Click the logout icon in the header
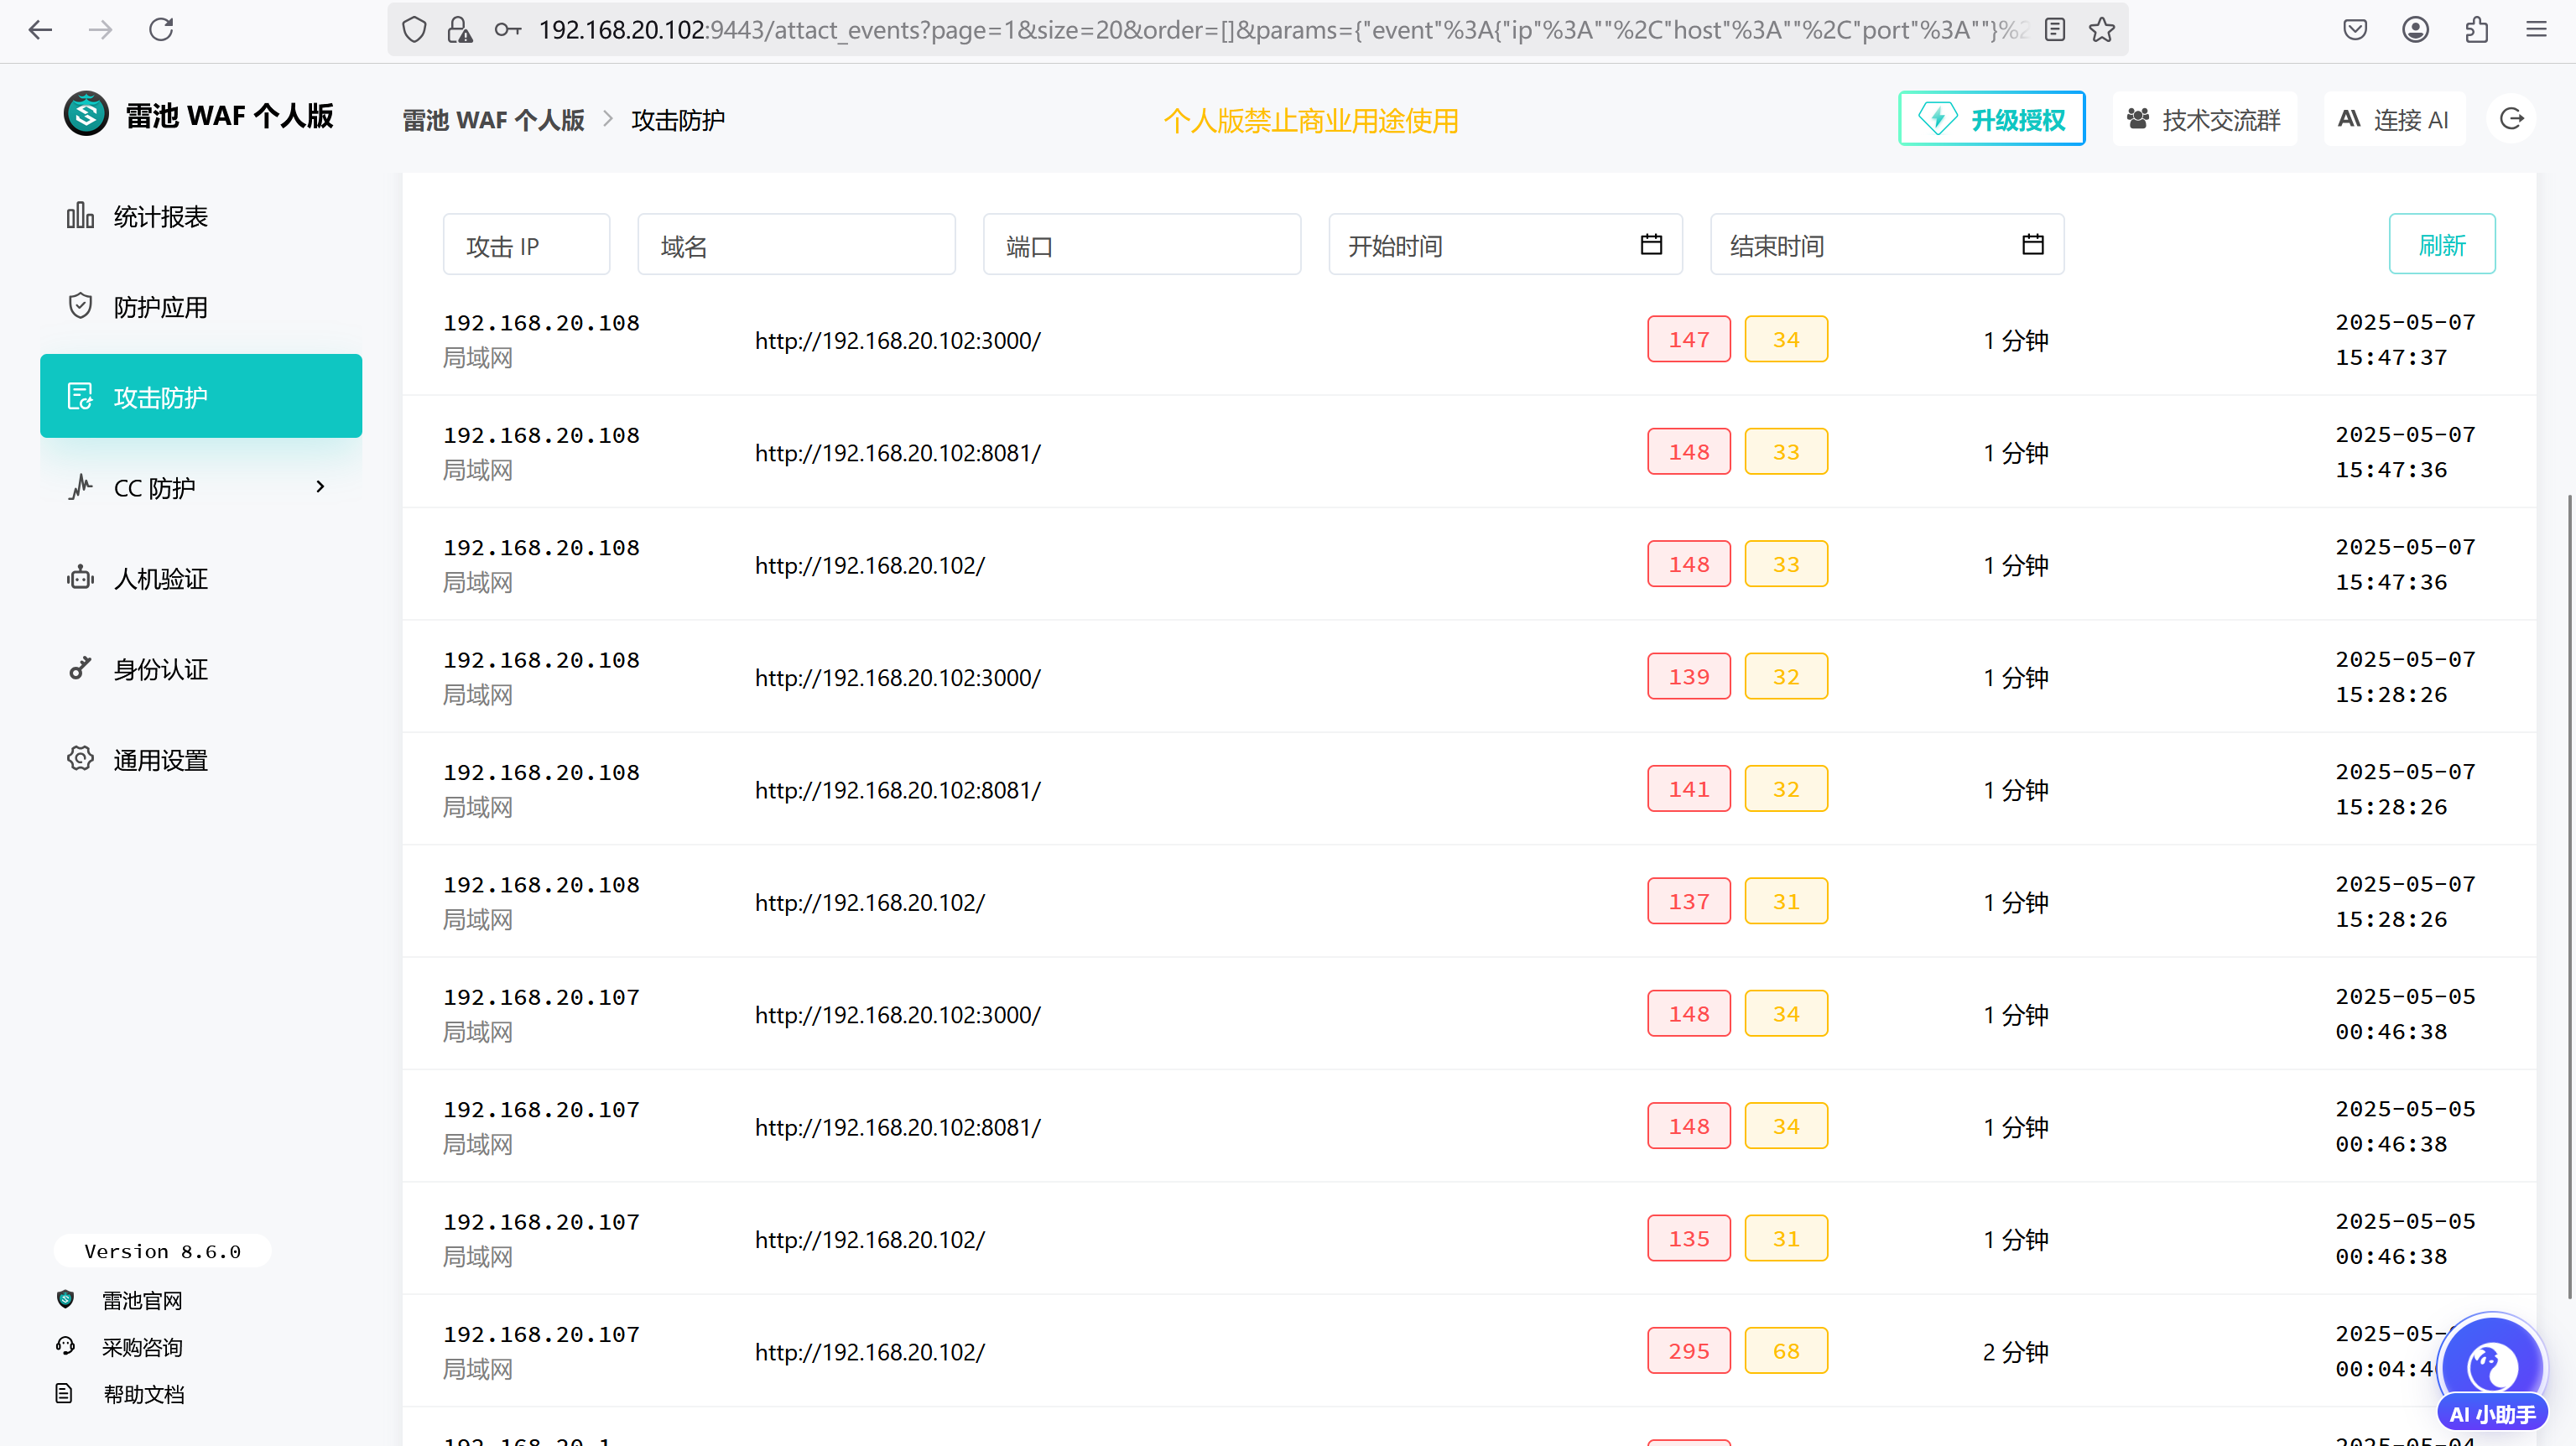 [2512, 119]
